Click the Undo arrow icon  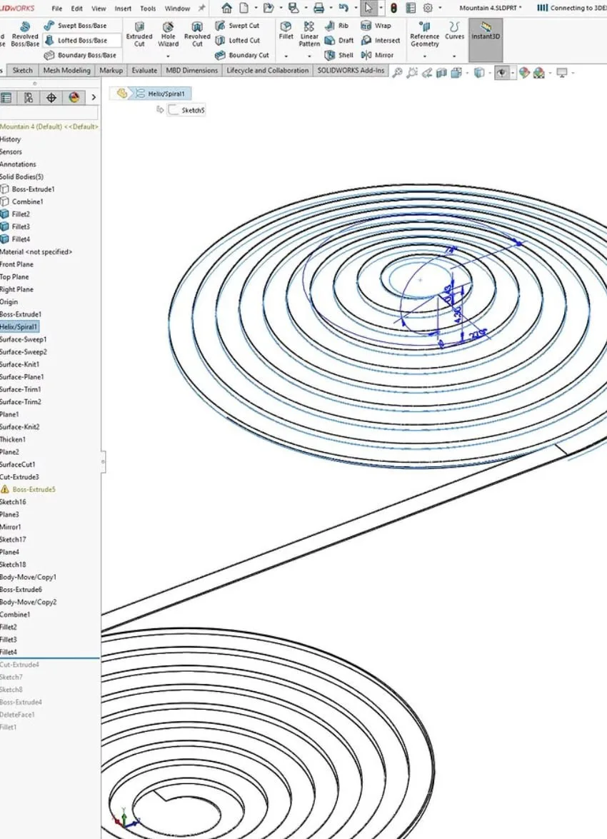[343, 8]
